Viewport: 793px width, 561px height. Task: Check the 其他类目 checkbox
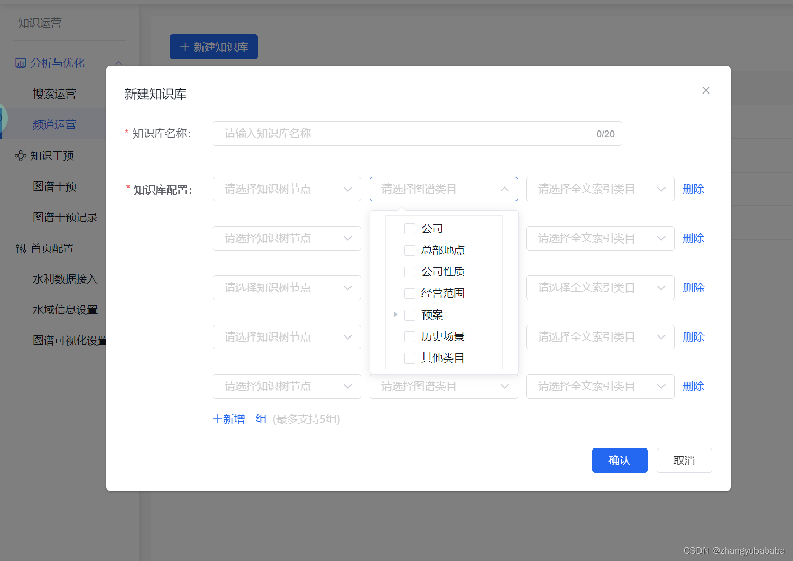[x=410, y=358]
